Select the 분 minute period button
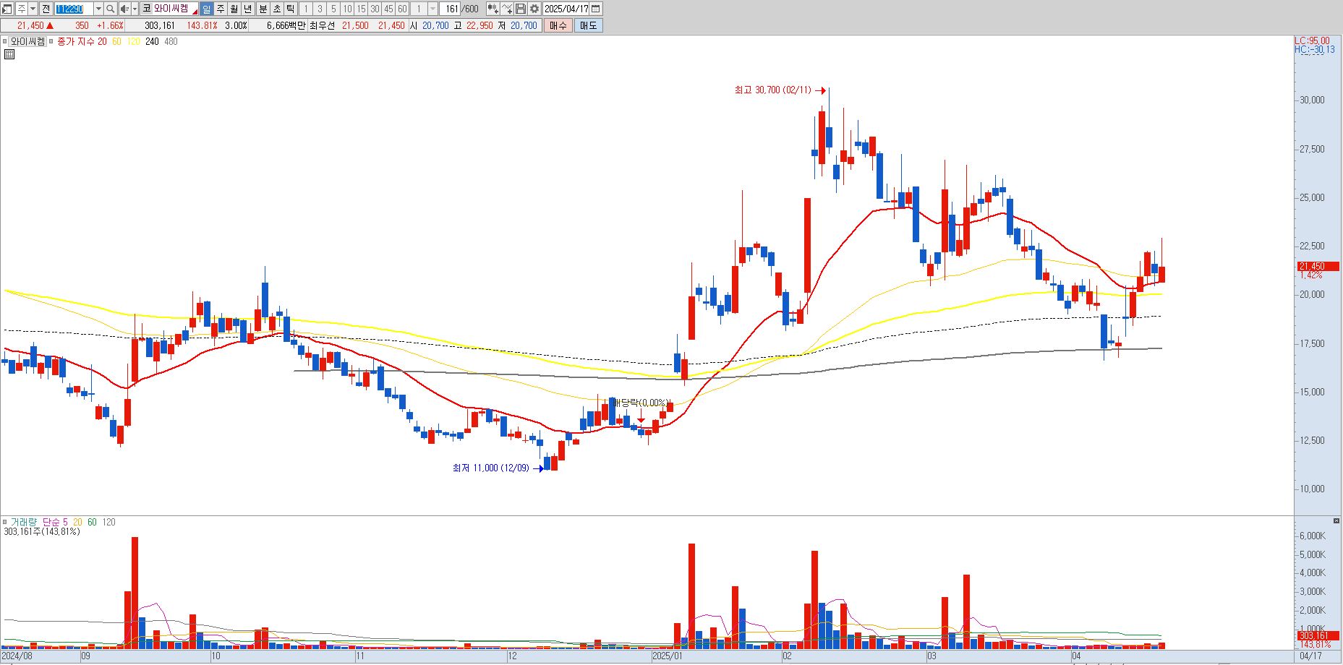Viewport: 1343px width, 665px height. click(x=263, y=9)
